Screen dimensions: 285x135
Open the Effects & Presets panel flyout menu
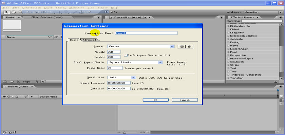click(x=280, y=17)
